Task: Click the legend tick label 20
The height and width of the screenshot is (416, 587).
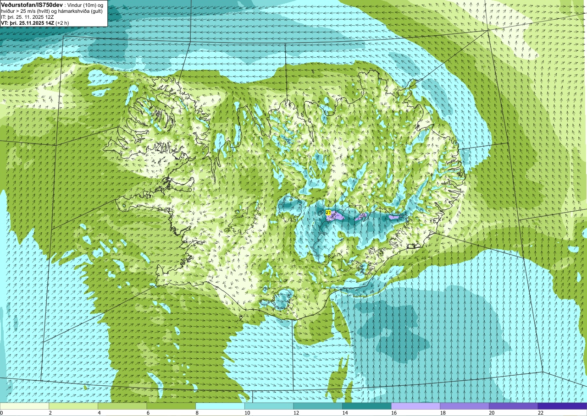Action: click(x=491, y=413)
